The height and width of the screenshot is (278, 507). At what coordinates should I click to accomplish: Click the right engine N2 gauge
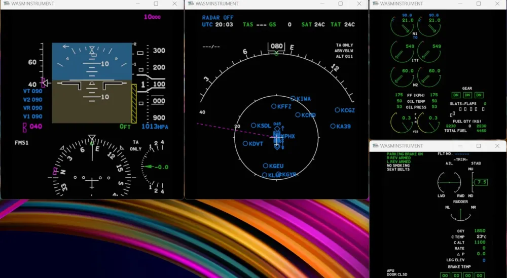click(429, 76)
